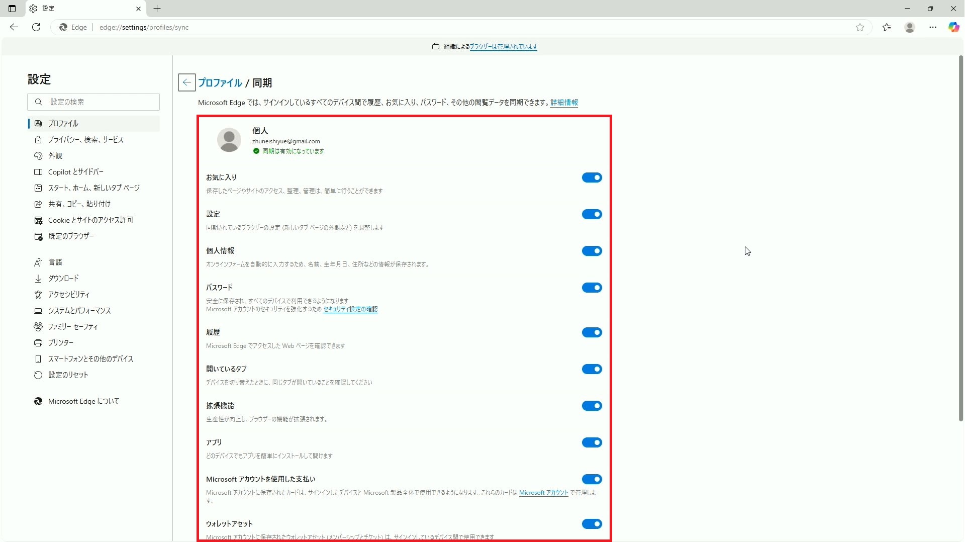Disable パスワード sync toggle
This screenshot has width=965, height=542.
tap(592, 288)
